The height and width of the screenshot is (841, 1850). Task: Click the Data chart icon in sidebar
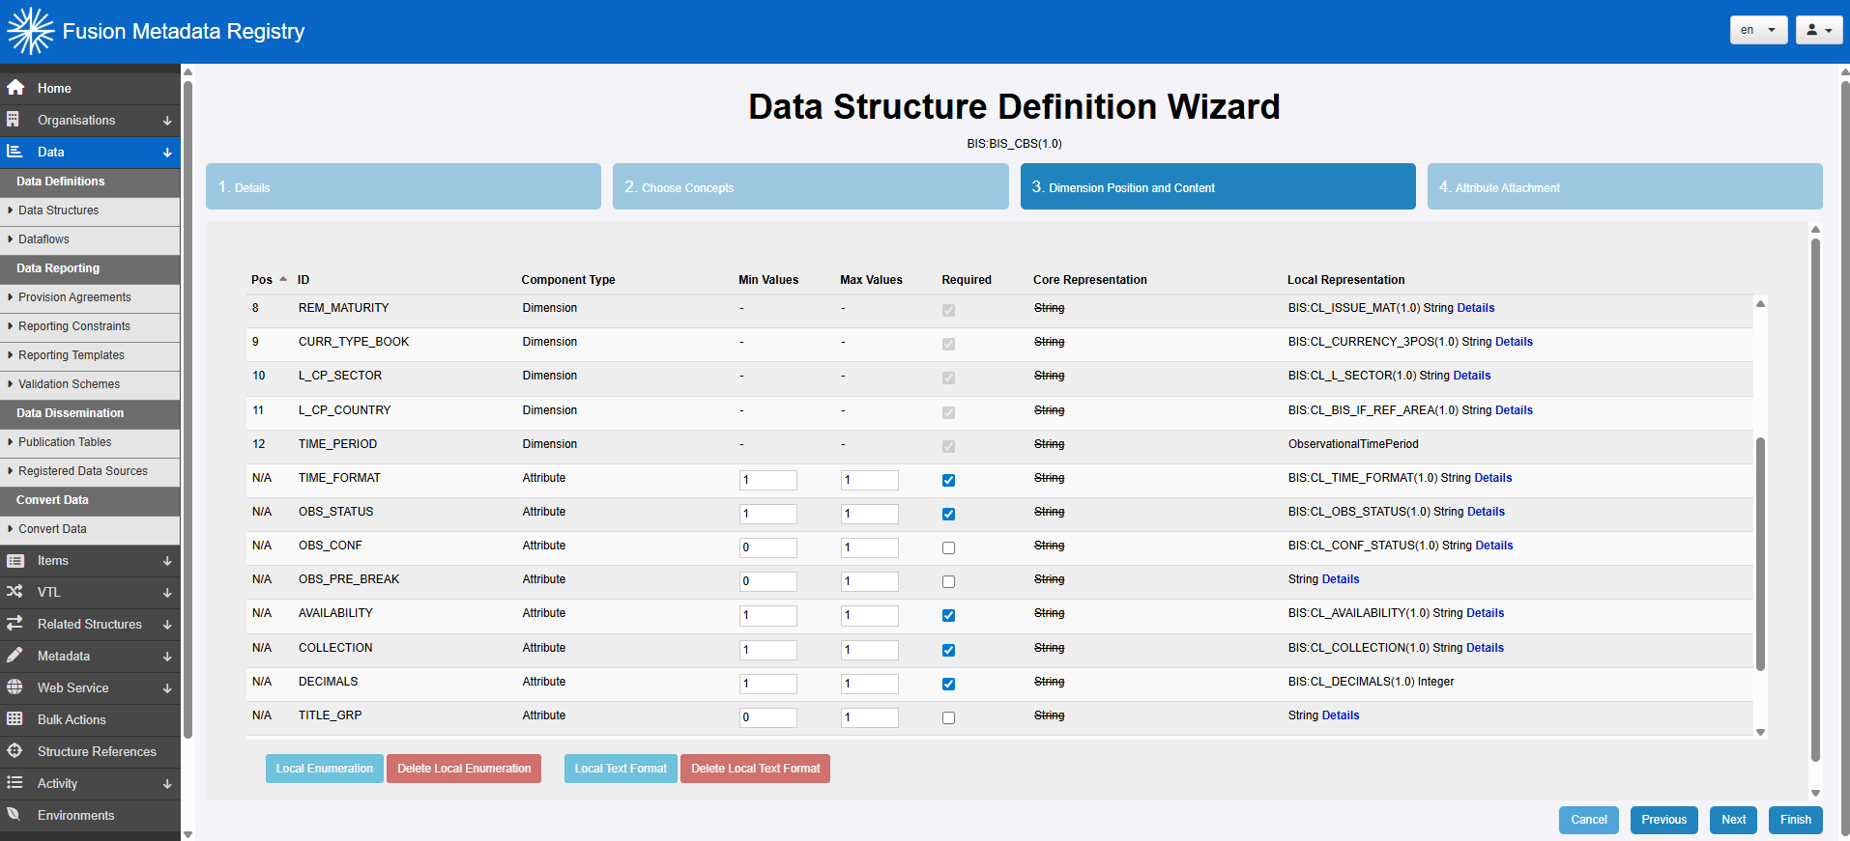click(14, 152)
